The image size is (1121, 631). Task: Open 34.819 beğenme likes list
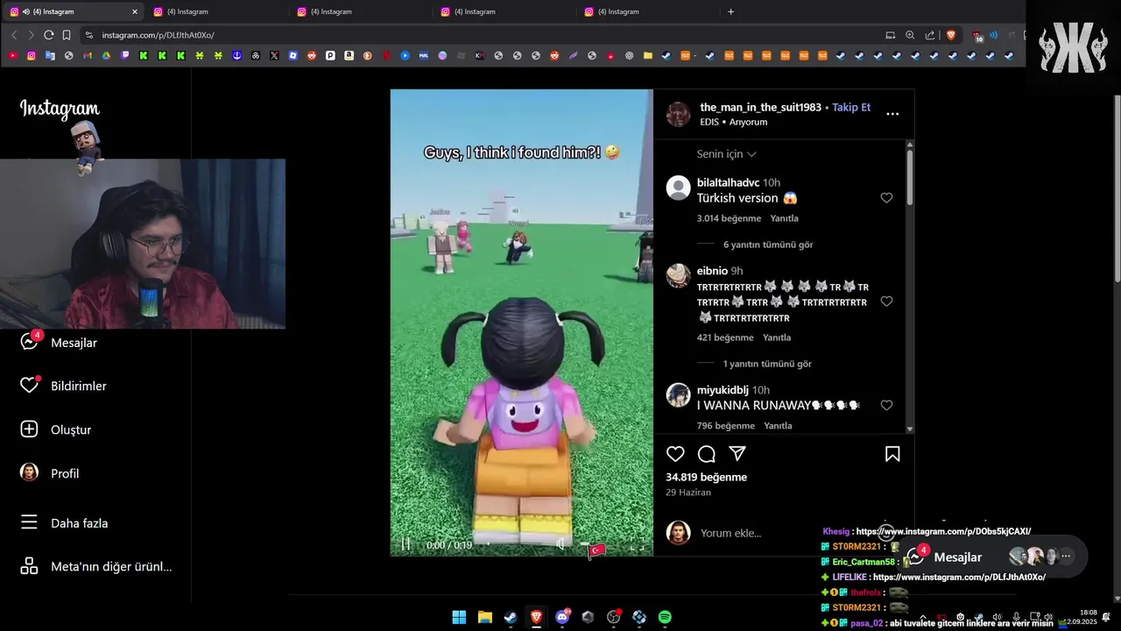(706, 477)
